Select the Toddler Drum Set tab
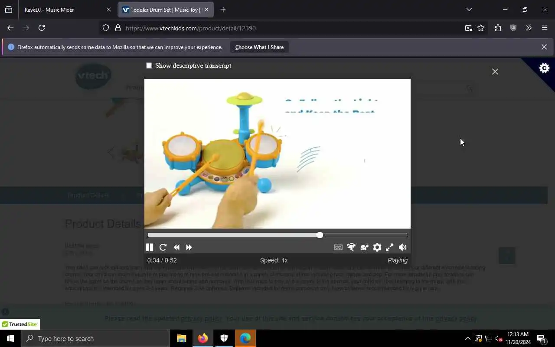Image resolution: width=555 pixels, height=347 pixels. (165, 10)
